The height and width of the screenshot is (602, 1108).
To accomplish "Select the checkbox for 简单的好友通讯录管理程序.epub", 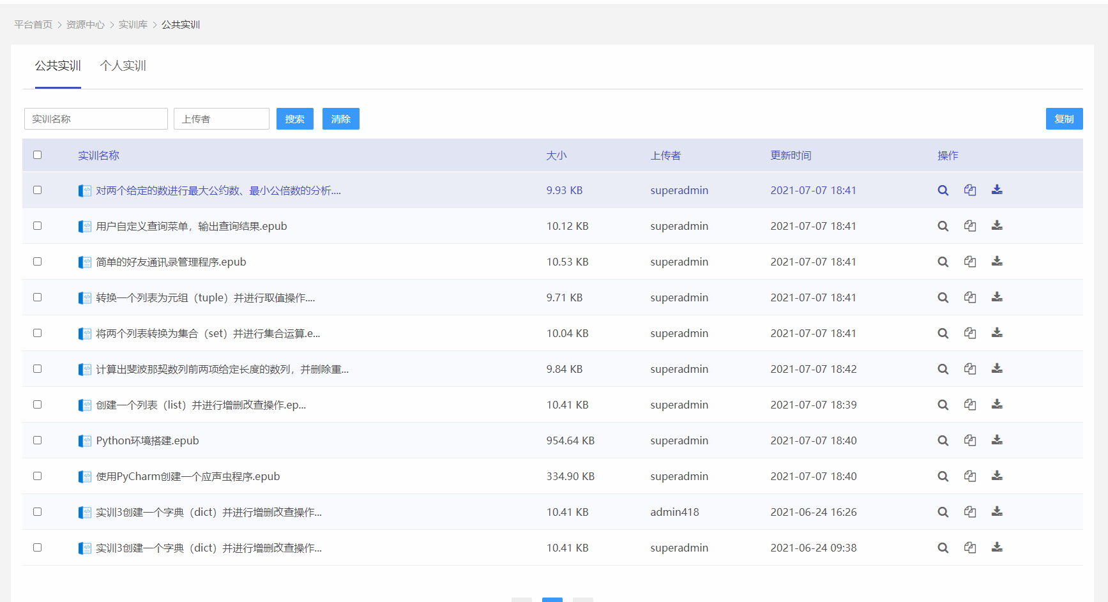I will [x=37, y=261].
